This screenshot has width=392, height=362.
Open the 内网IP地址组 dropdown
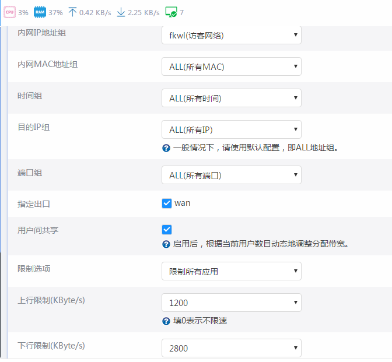tap(232, 35)
